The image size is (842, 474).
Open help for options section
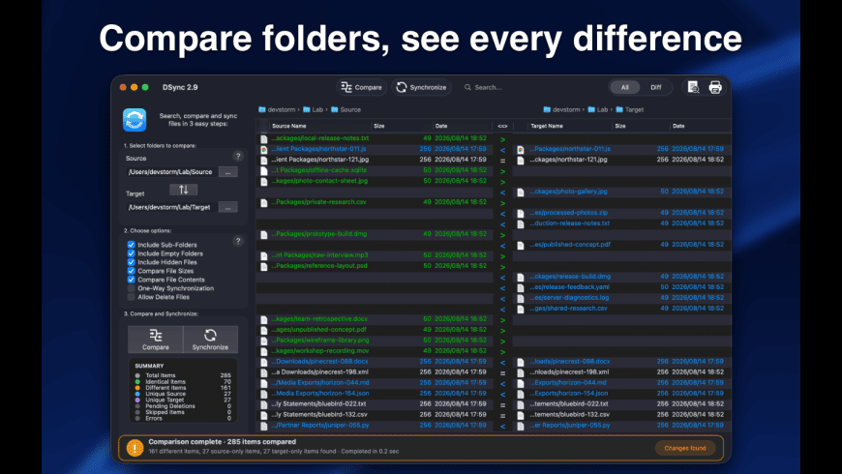pyautogui.click(x=238, y=241)
